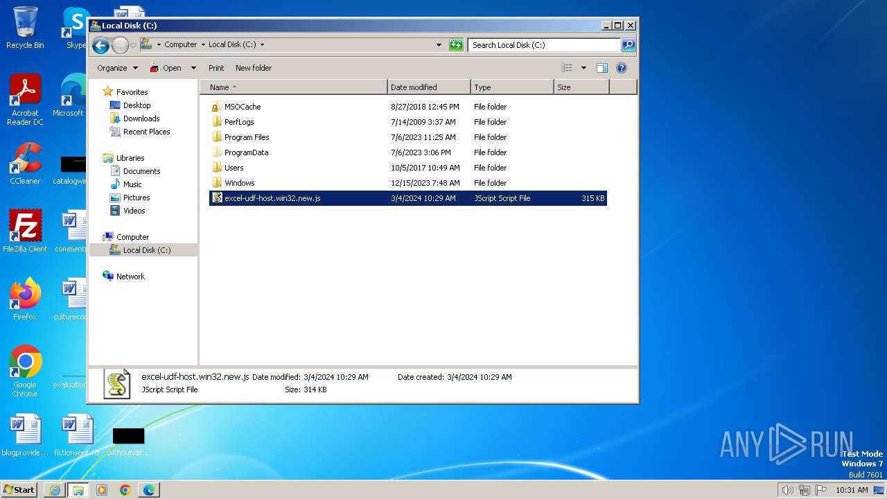
Task: Click New folder in the toolbar
Action: pyautogui.click(x=254, y=68)
